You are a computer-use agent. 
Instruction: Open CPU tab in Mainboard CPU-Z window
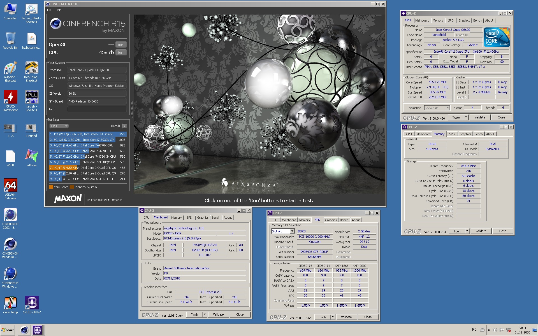[146, 218]
